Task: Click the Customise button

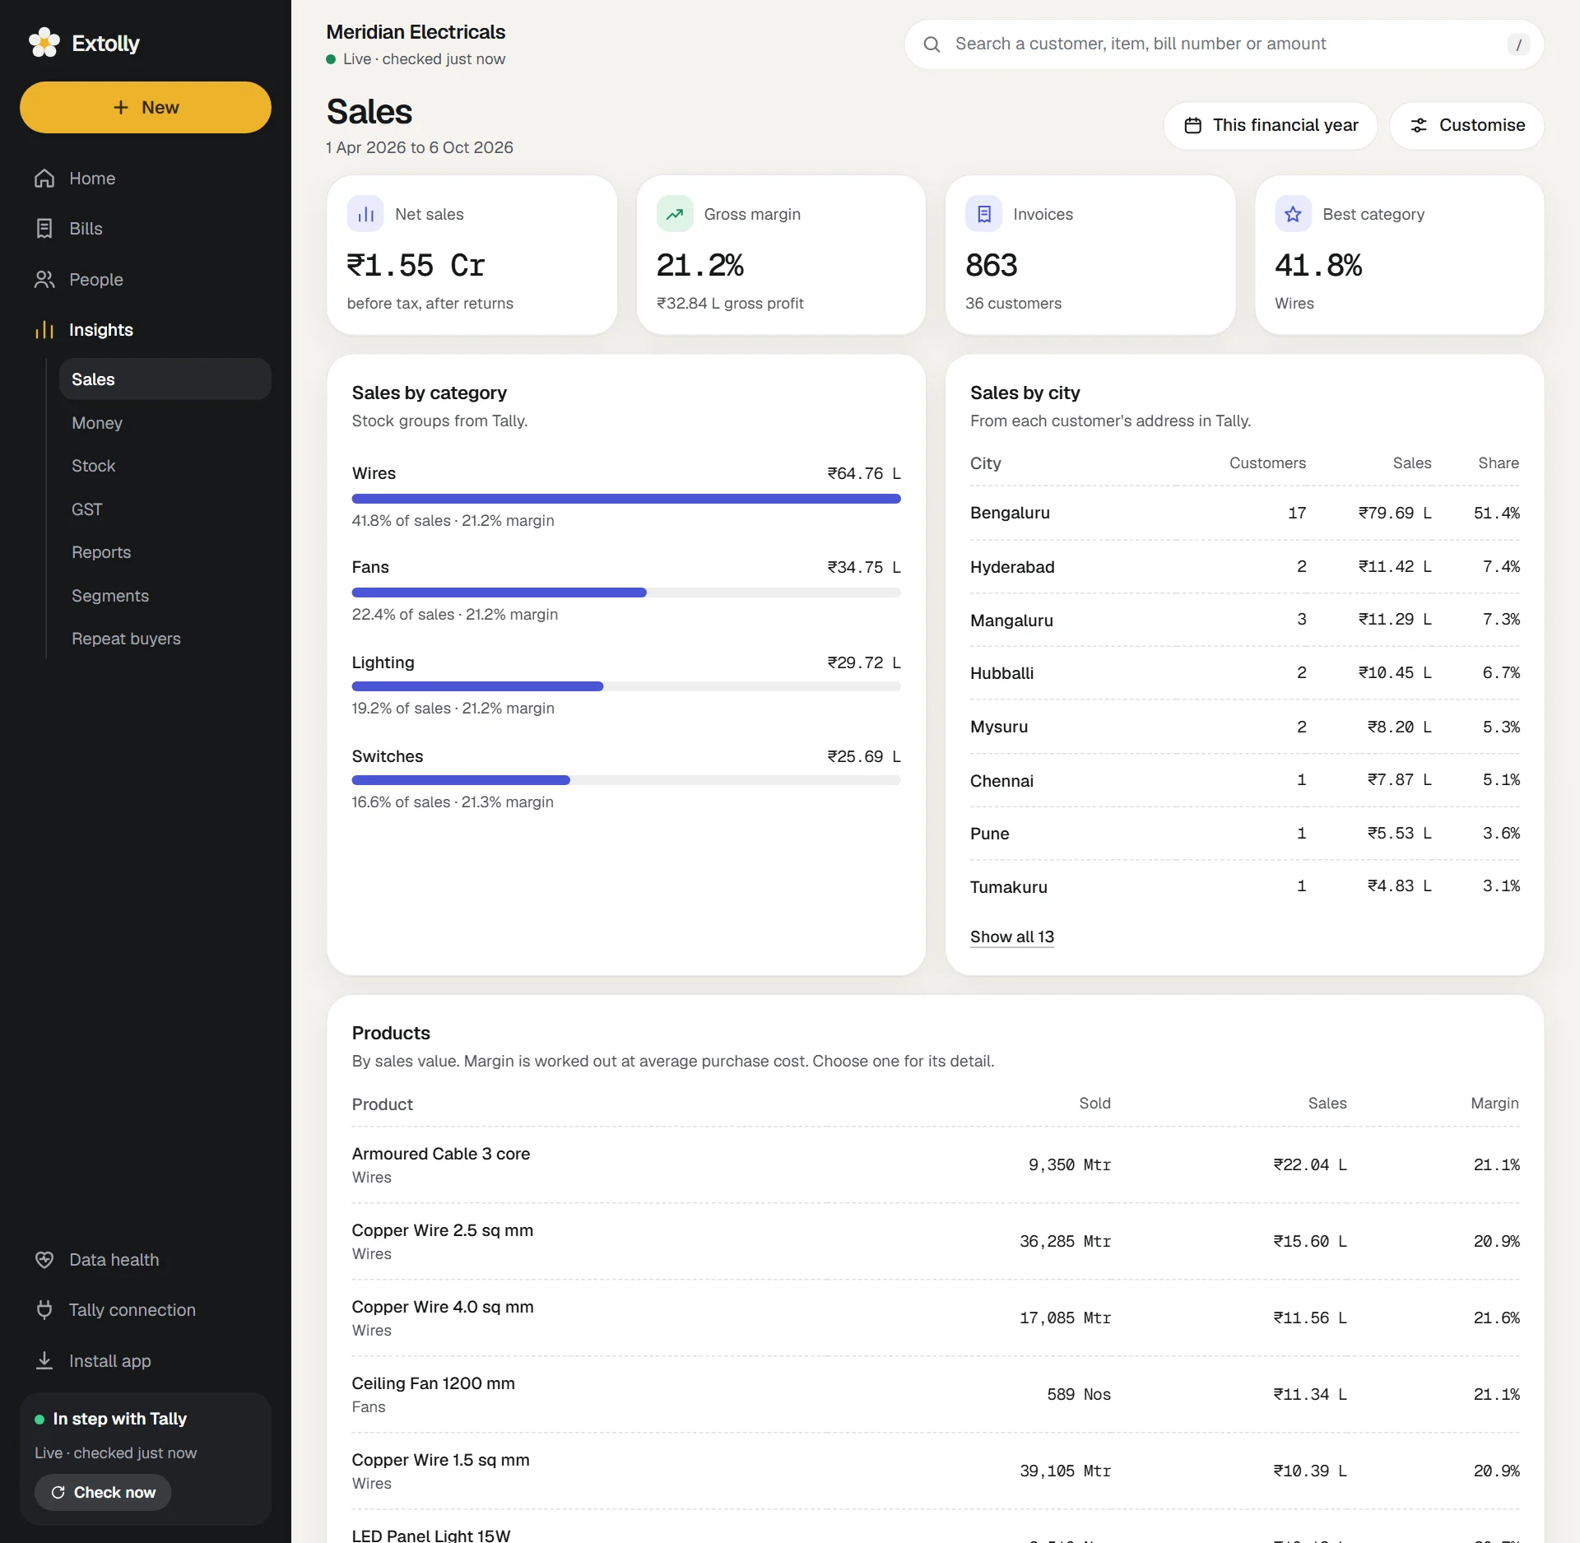Action: (1466, 126)
